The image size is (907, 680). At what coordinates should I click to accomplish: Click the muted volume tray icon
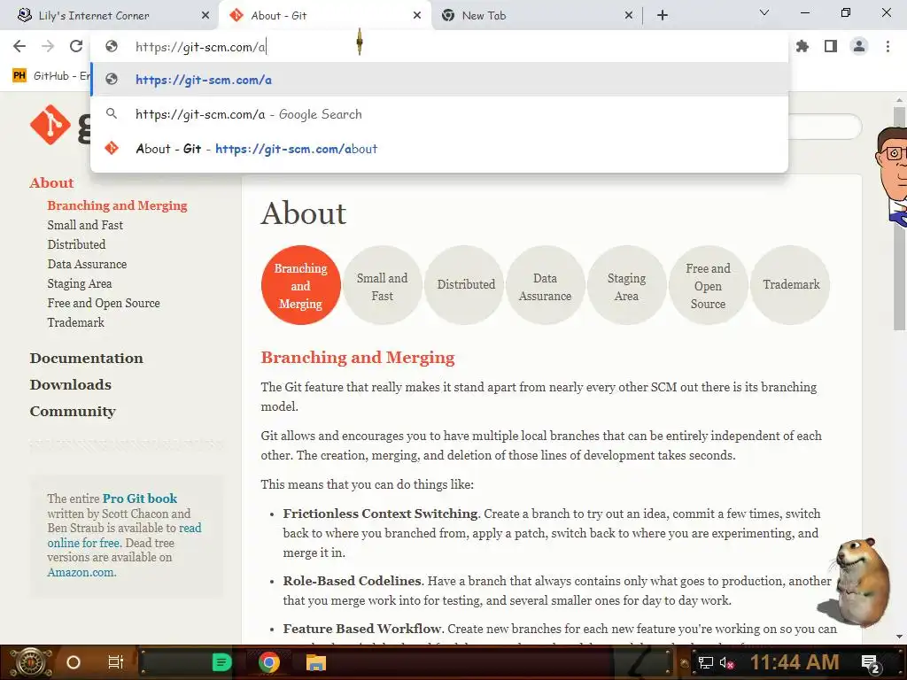pos(727,662)
